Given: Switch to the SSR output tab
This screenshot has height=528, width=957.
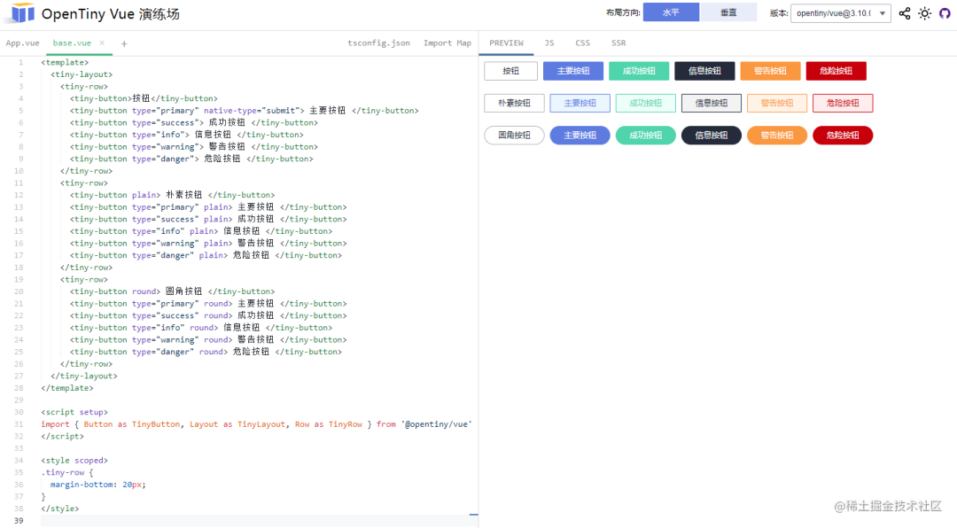Looking at the screenshot, I should coord(619,43).
